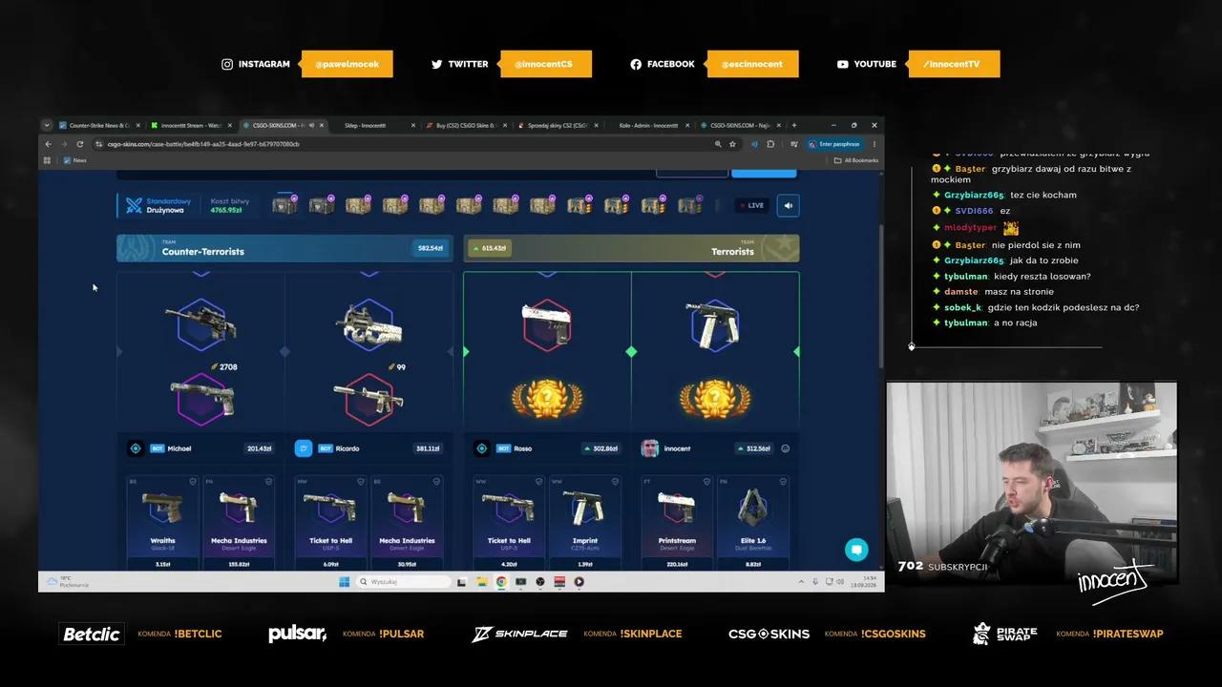Switch to the Kolo - Admin tab
Screen dimensions: 1222x687
coord(649,125)
